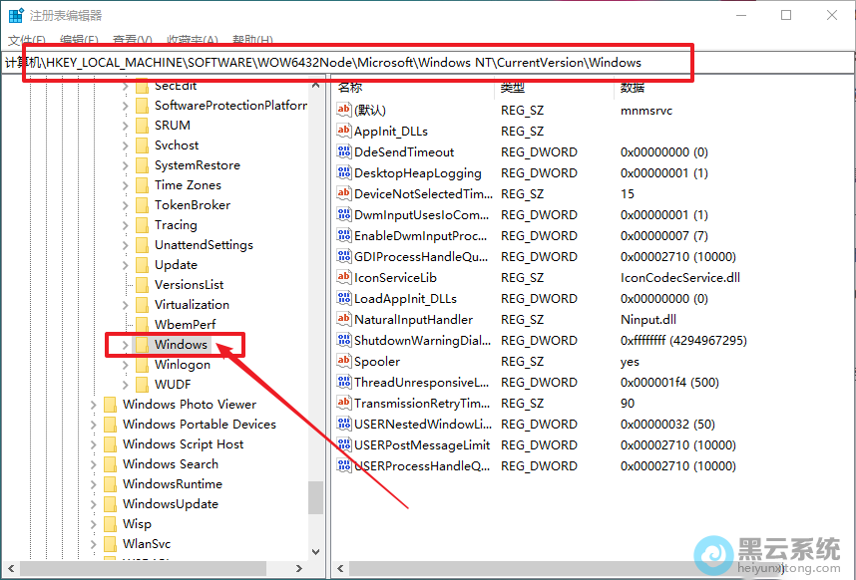The height and width of the screenshot is (580, 856).
Task: Expand the Windows key in tree
Action: [x=125, y=345]
